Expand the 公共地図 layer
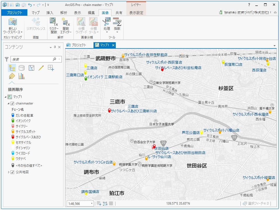The height and width of the screenshot is (210, 280). click(x=9, y=172)
